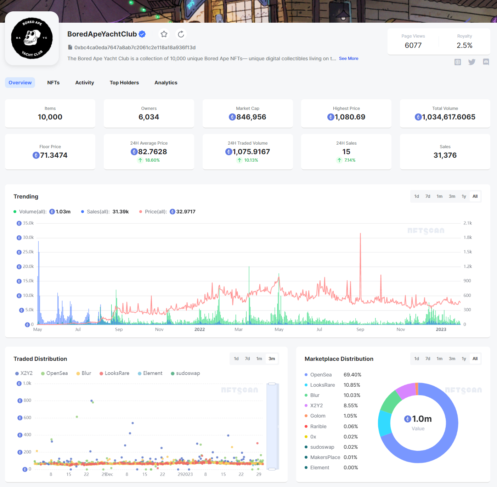This screenshot has height=487, width=497.
Task: Select 1m range in Trending chart
Action: pos(440,196)
